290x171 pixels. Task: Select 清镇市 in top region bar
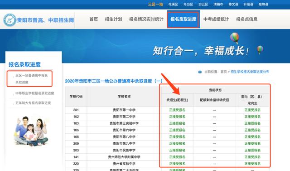click(218, 4)
